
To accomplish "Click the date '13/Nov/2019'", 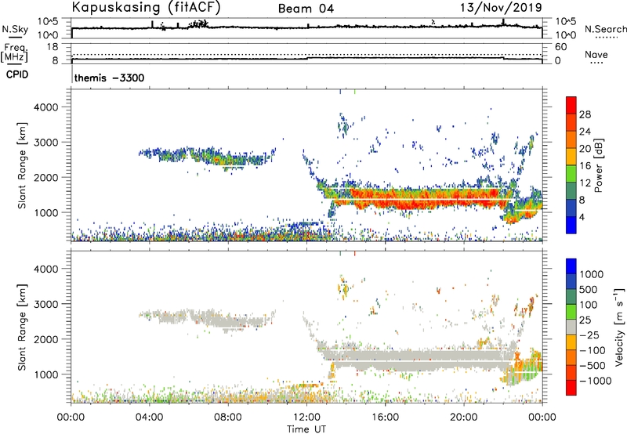I will (x=502, y=7).
